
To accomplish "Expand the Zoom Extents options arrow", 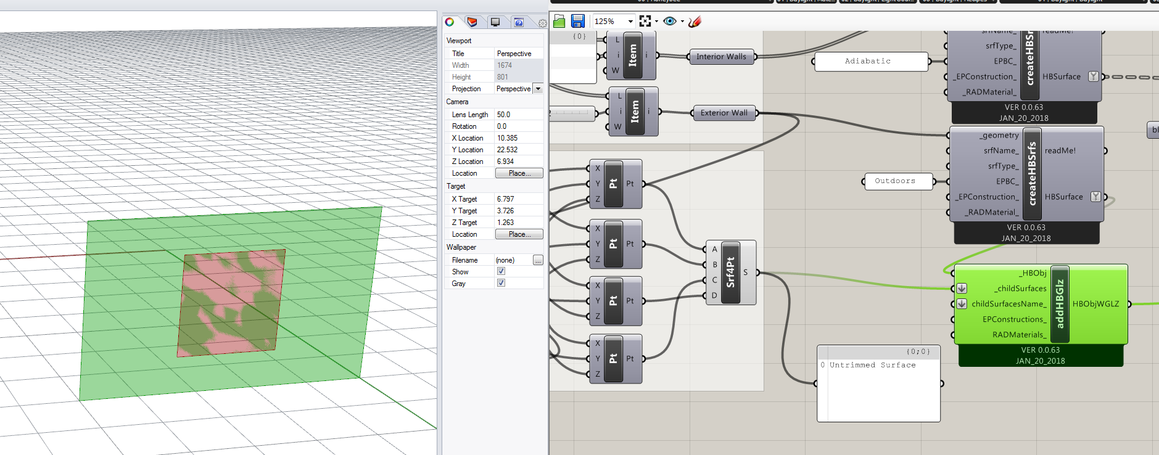I will (656, 22).
